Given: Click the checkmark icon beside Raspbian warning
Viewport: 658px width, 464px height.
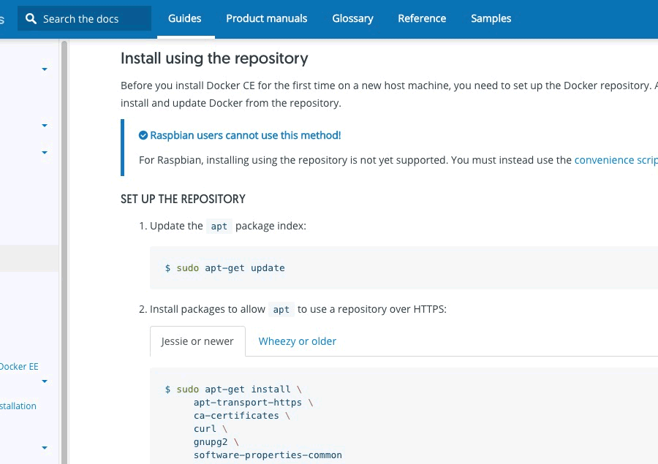Looking at the screenshot, I should pos(143,135).
